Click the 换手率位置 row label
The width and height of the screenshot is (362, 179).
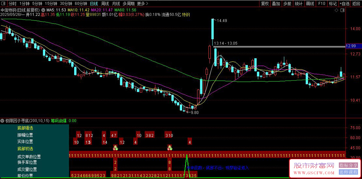tap(27, 162)
